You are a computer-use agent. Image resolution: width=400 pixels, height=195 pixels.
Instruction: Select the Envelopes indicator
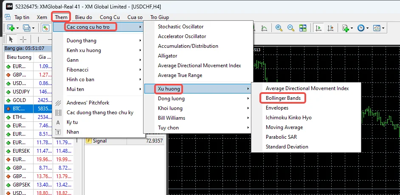(306, 108)
